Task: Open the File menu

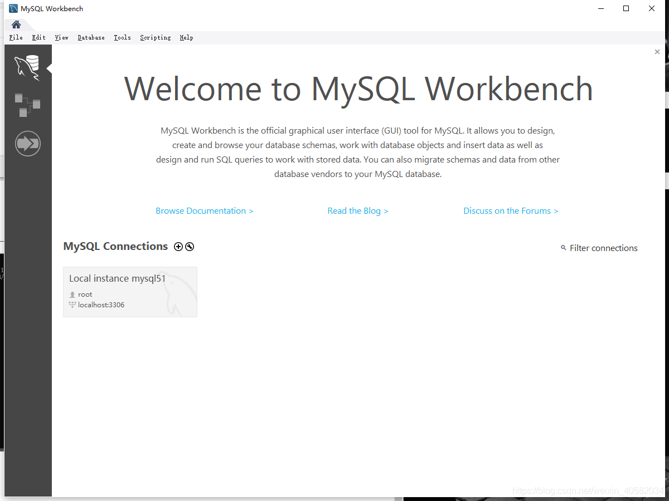Action: (16, 38)
